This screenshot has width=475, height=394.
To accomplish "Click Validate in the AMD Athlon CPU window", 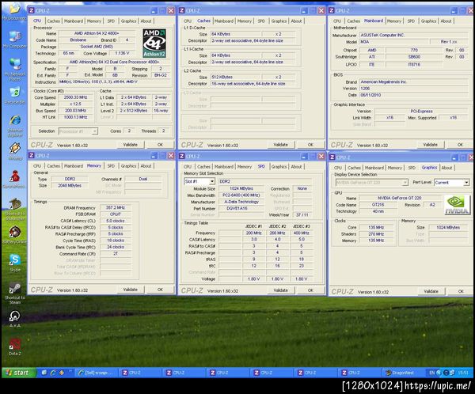I will tap(131, 145).
